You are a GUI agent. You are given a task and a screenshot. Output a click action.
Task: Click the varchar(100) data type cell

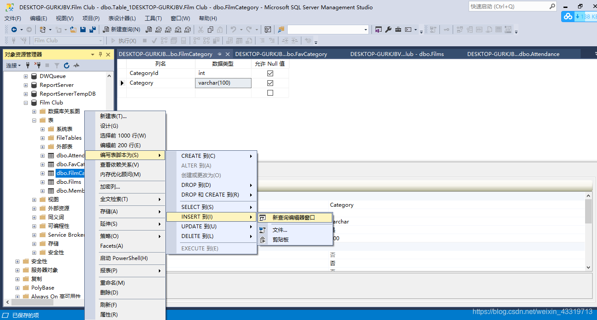pos(223,83)
